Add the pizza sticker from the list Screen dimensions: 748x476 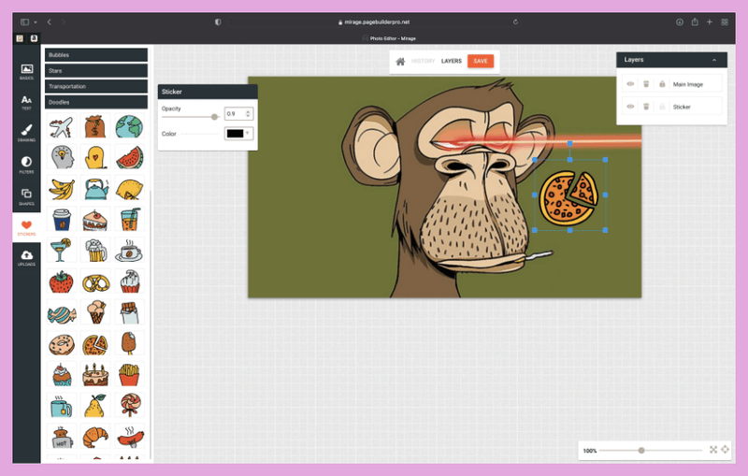point(95,344)
